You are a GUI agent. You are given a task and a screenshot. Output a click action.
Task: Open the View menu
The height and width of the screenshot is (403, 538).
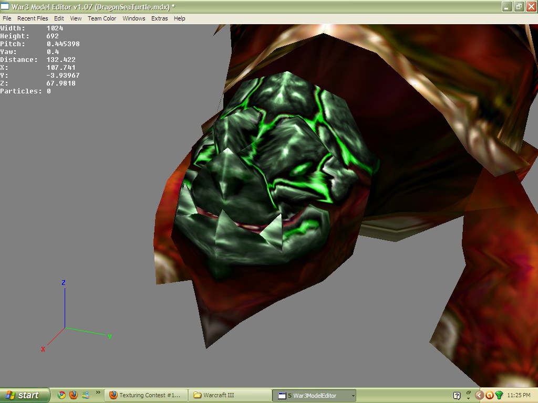pos(76,18)
